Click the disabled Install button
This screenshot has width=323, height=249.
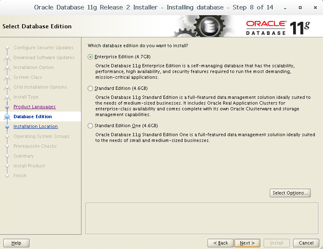[x=277, y=243]
